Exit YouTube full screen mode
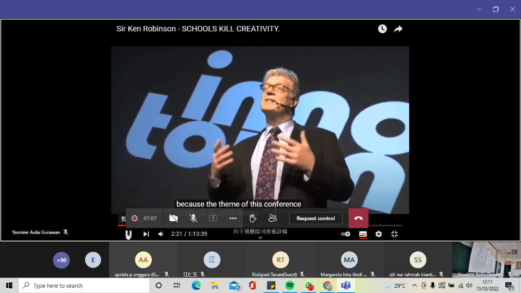This screenshot has width=521, height=293. pos(395,234)
